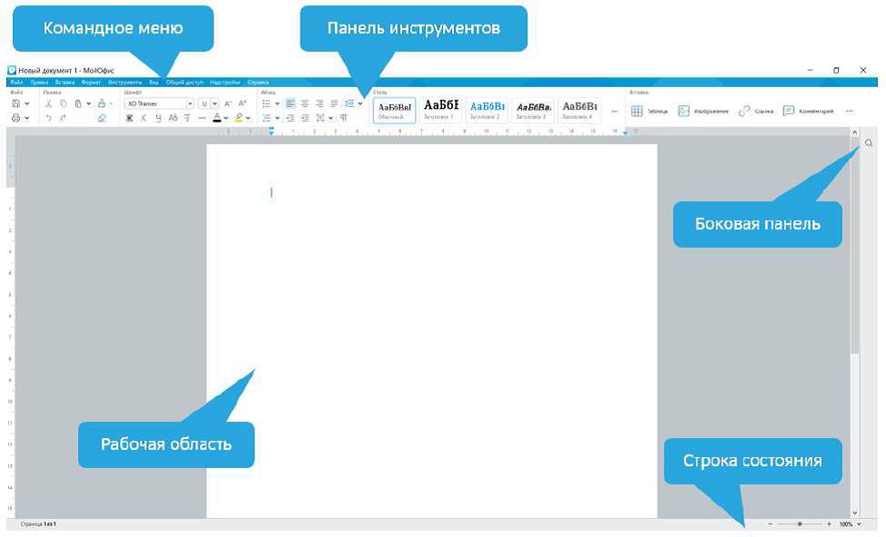Toggle non-printing characters pilcrow (¶)
This screenshot has width=886, height=537.
tap(343, 118)
